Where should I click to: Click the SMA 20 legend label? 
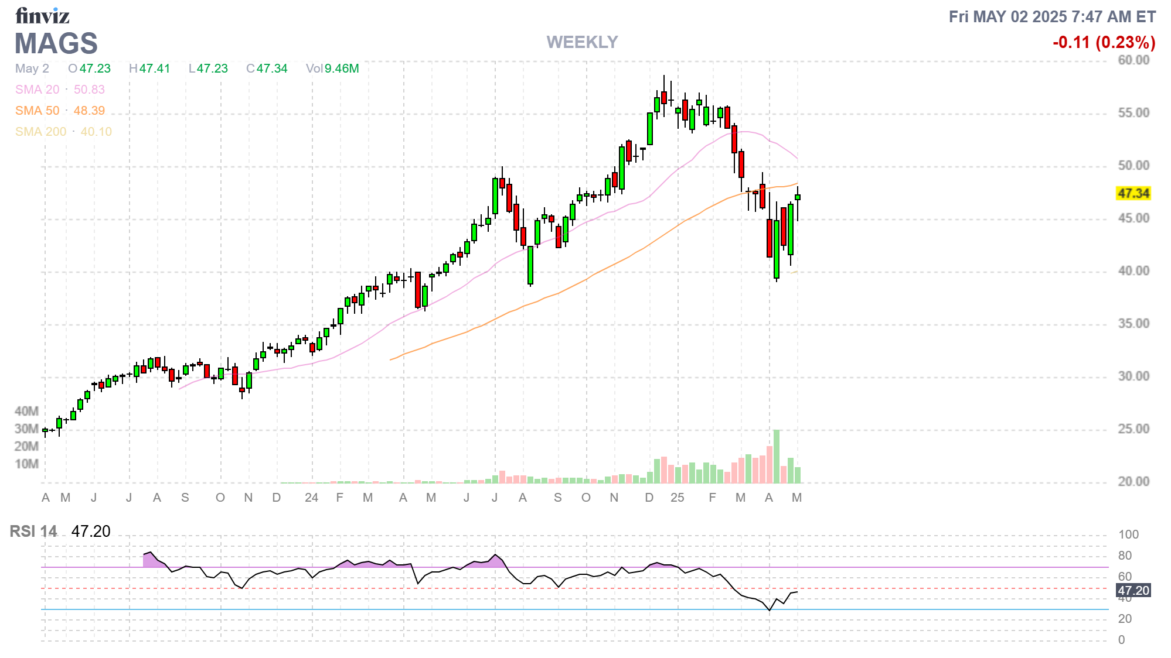click(x=37, y=90)
